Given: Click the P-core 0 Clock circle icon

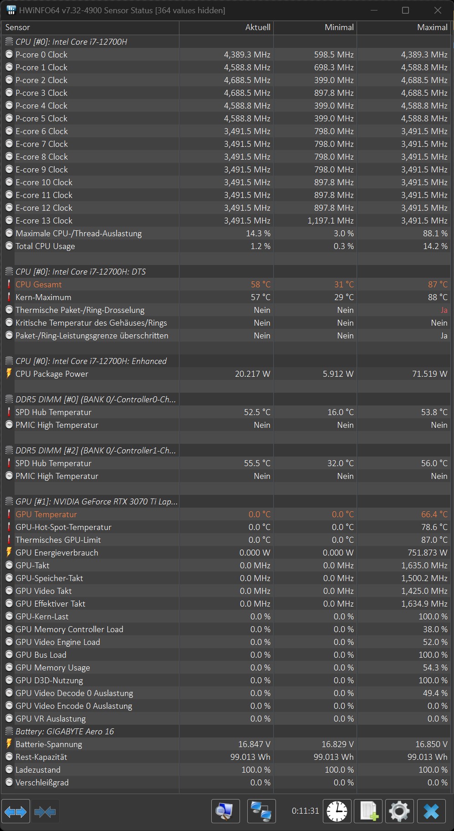Looking at the screenshot, I should click(x=9, y=54).
